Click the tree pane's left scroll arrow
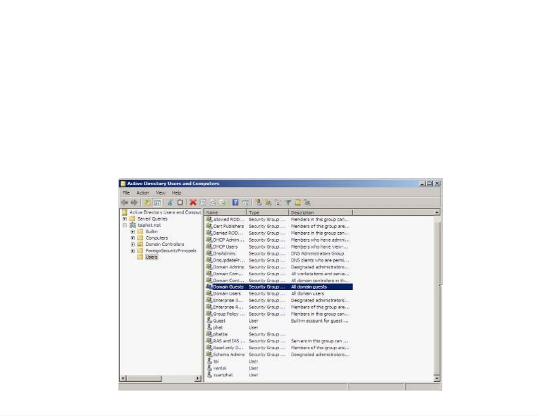This screenshot has height=416, width=538. (x=123, y=378)
